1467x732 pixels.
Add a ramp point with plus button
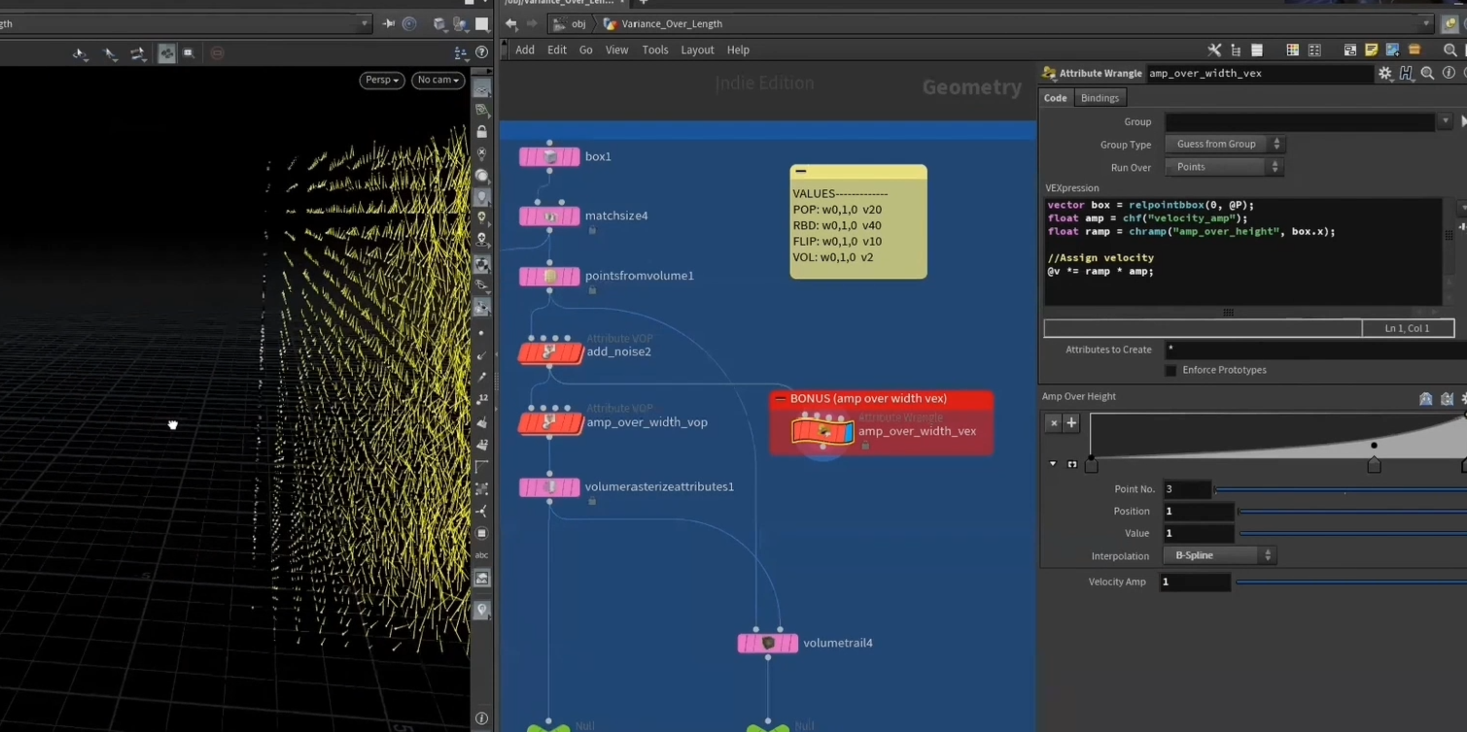[x=1071, y=423]
